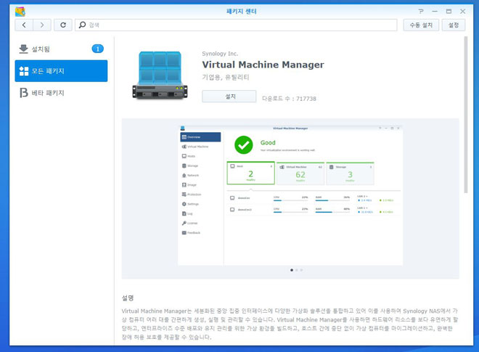
Task: Click the 설명 description heading
Action: pyautogui.click(x=128, y=298)
